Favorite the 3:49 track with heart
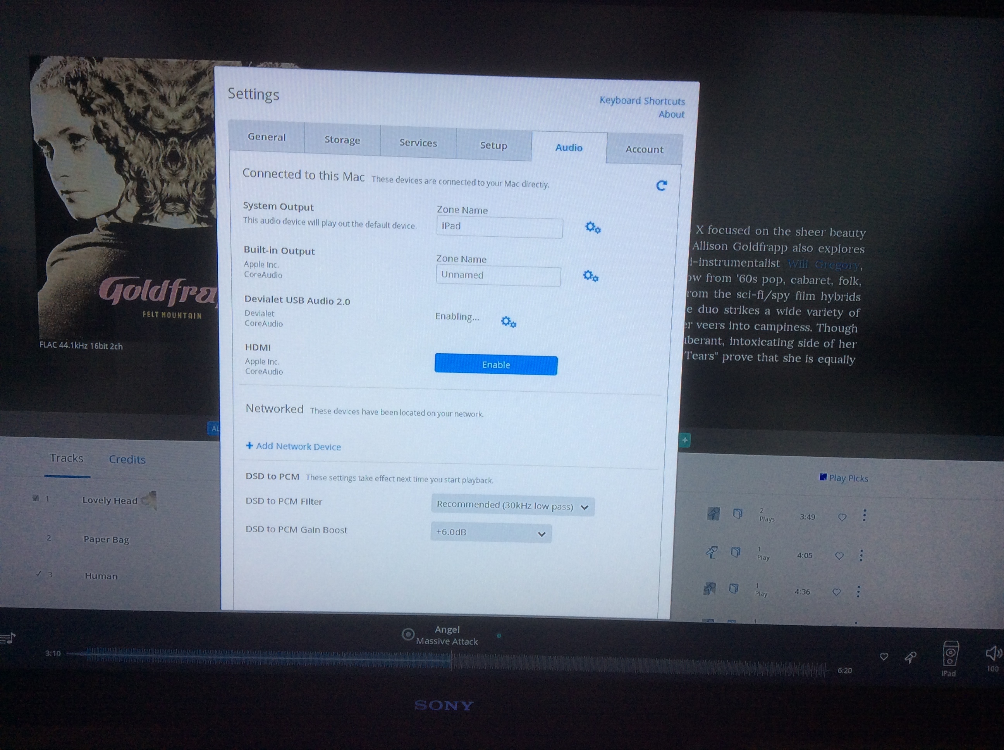The width and height of the screenshot is (1004, 750). point(842,517)
